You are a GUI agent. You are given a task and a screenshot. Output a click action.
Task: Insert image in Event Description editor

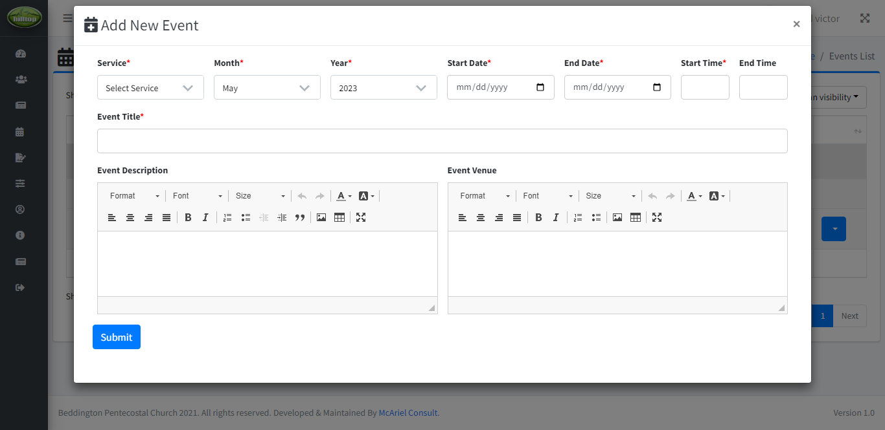[x=321, y=217]
